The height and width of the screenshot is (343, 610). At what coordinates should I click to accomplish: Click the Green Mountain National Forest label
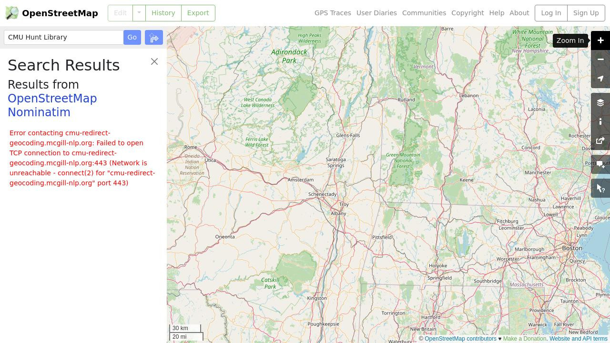(403, 161)
